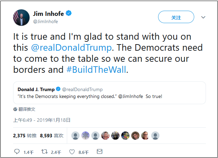The height and width of the screenshot is (158, 218).
Task: Click the last liker avatar in the row
Action: pos(155,136)
